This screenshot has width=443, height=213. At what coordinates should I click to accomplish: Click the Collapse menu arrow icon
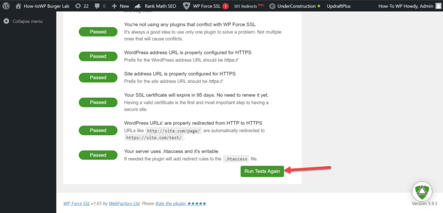click(x=6, y=21)
